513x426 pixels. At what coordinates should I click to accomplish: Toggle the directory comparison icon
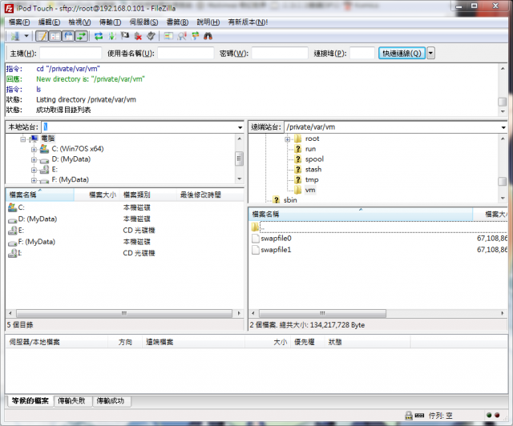[x=182, y=36]
